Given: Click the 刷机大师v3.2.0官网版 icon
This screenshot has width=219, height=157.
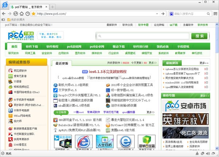Looking at the screenshot, I should pyautogui.click(x=55, y=85).
